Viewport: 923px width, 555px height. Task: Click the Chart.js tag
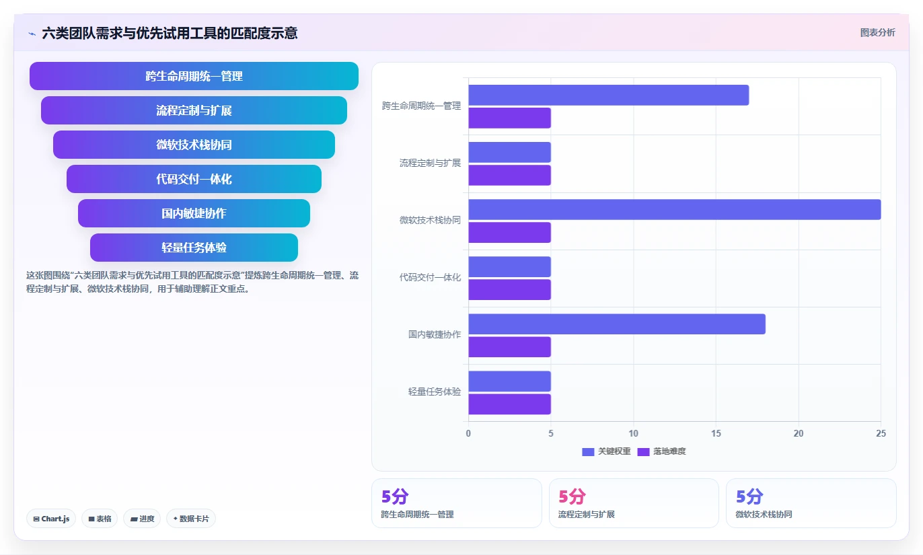51,519
